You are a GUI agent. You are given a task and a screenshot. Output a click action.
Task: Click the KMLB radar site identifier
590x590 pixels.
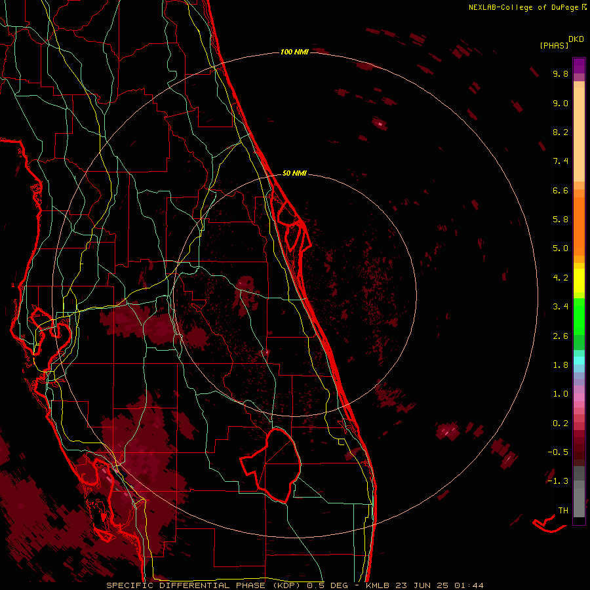click(378, 585)
